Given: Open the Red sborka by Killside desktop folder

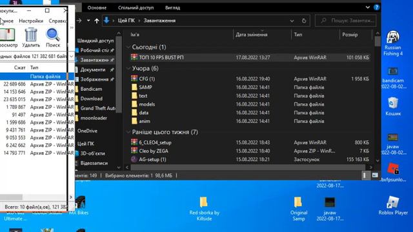Looking at the screenshot, I should click(204, 209).
